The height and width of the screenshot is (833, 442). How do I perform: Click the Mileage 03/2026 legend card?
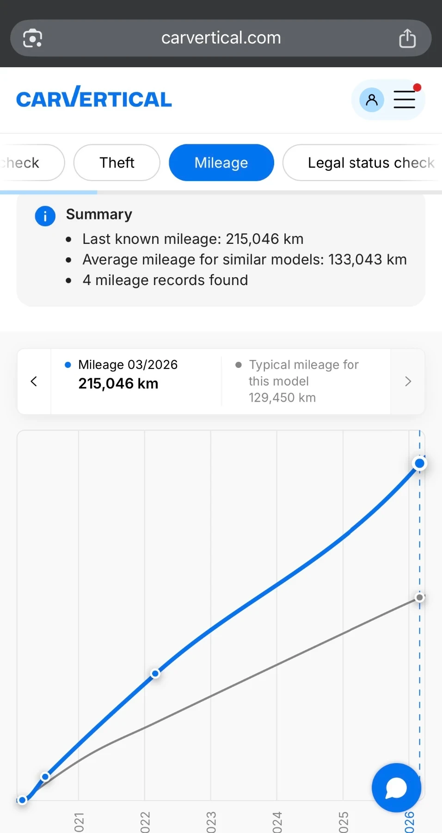[136, 381]
